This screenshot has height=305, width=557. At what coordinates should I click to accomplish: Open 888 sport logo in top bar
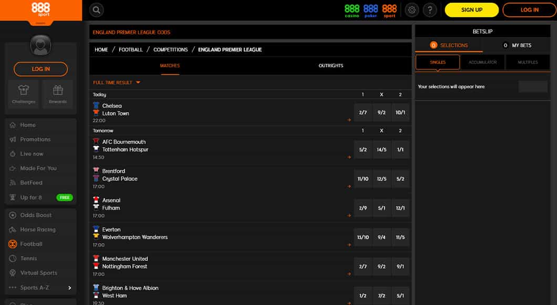[x=389, y=11]
